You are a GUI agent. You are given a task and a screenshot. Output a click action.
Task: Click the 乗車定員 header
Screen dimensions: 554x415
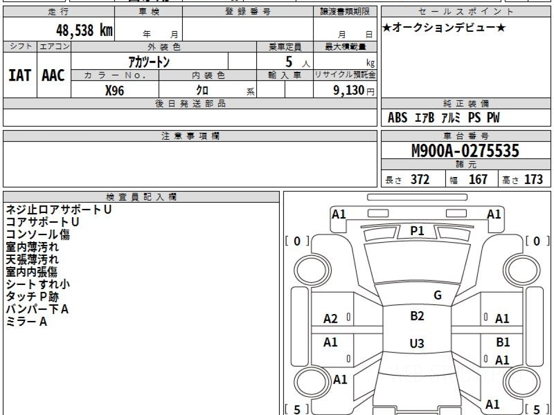(x=285, y=47)
